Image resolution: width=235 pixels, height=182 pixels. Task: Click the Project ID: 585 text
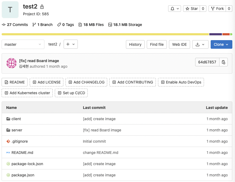[x=36, y=14]
